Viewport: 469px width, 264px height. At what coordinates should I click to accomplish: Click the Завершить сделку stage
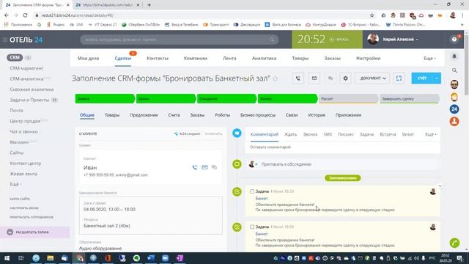(x=409, y=98)
